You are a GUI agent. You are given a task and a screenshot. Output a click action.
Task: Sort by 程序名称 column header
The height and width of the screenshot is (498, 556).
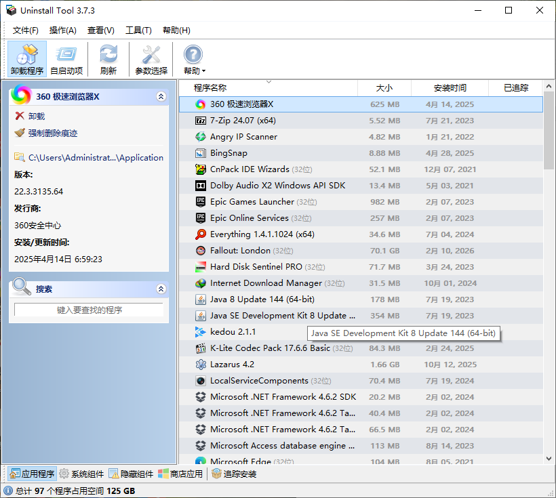pyautogui.click(x=269, y=88)
